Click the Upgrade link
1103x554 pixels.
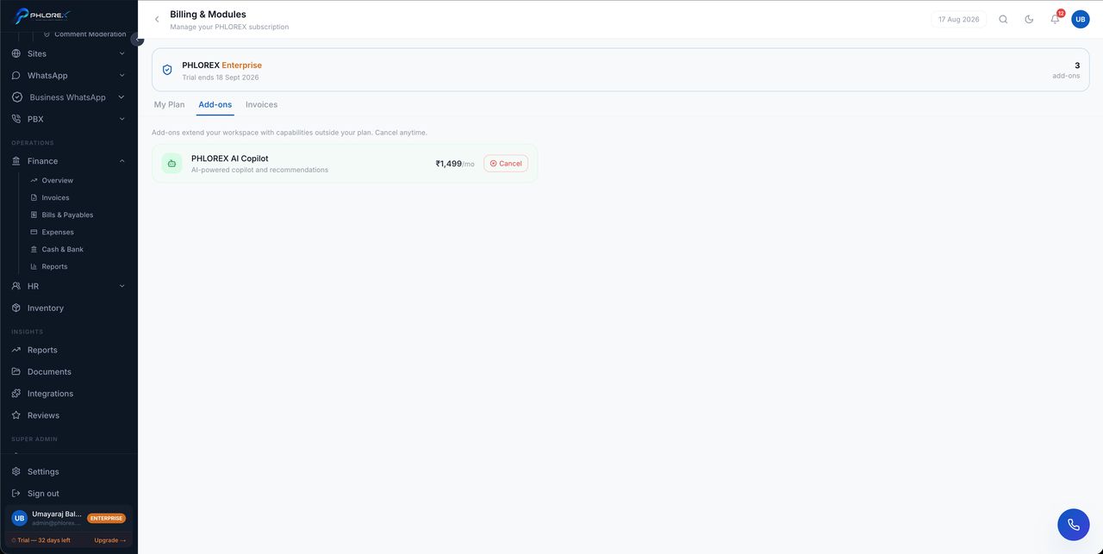[110, 540]
